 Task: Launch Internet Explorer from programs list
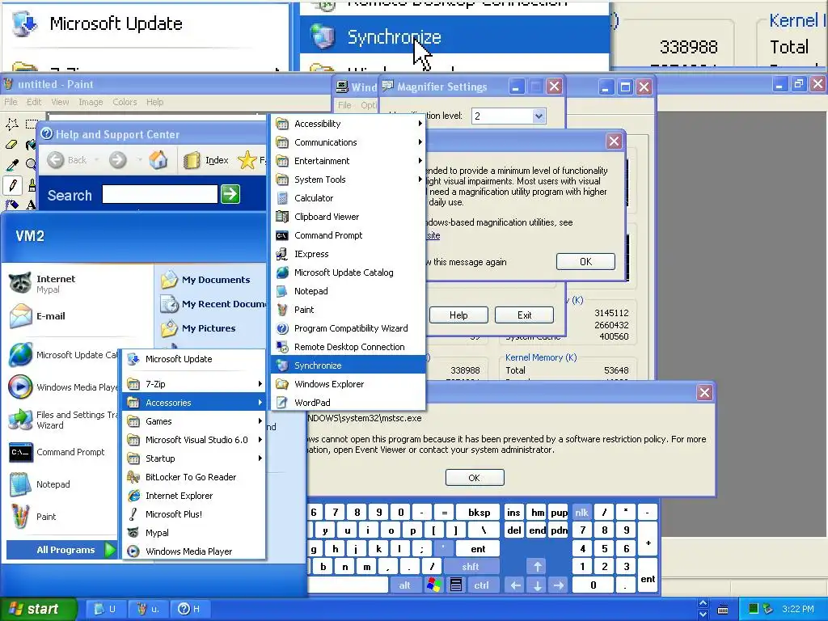click(x=194, y=496)
